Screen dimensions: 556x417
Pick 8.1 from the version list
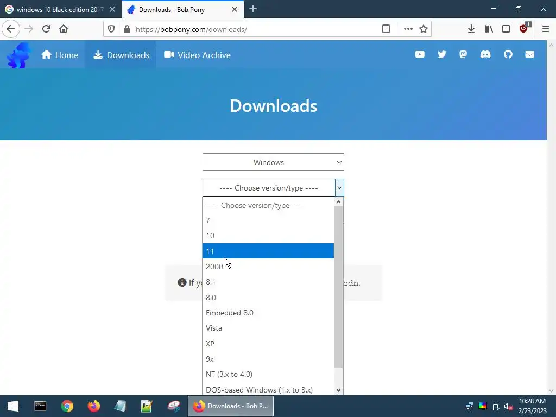point(268,282)
